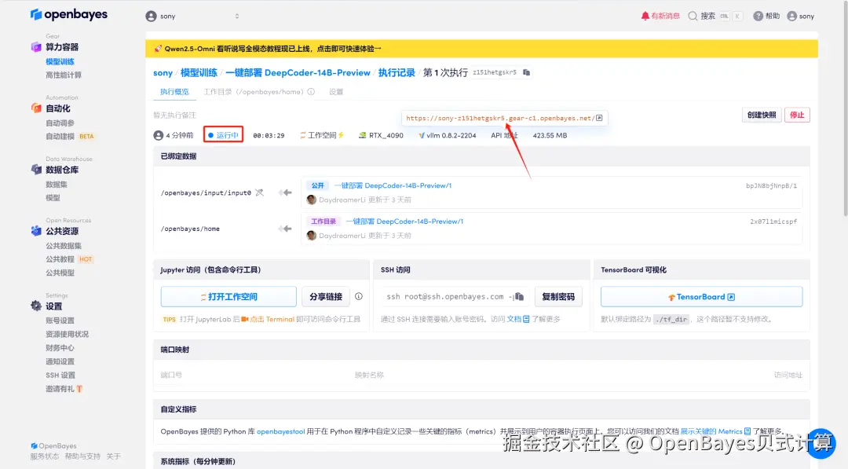Open 财务中心 in the sidebar
This screenshot has height=469, width=848.
click(x=60, y=348)
